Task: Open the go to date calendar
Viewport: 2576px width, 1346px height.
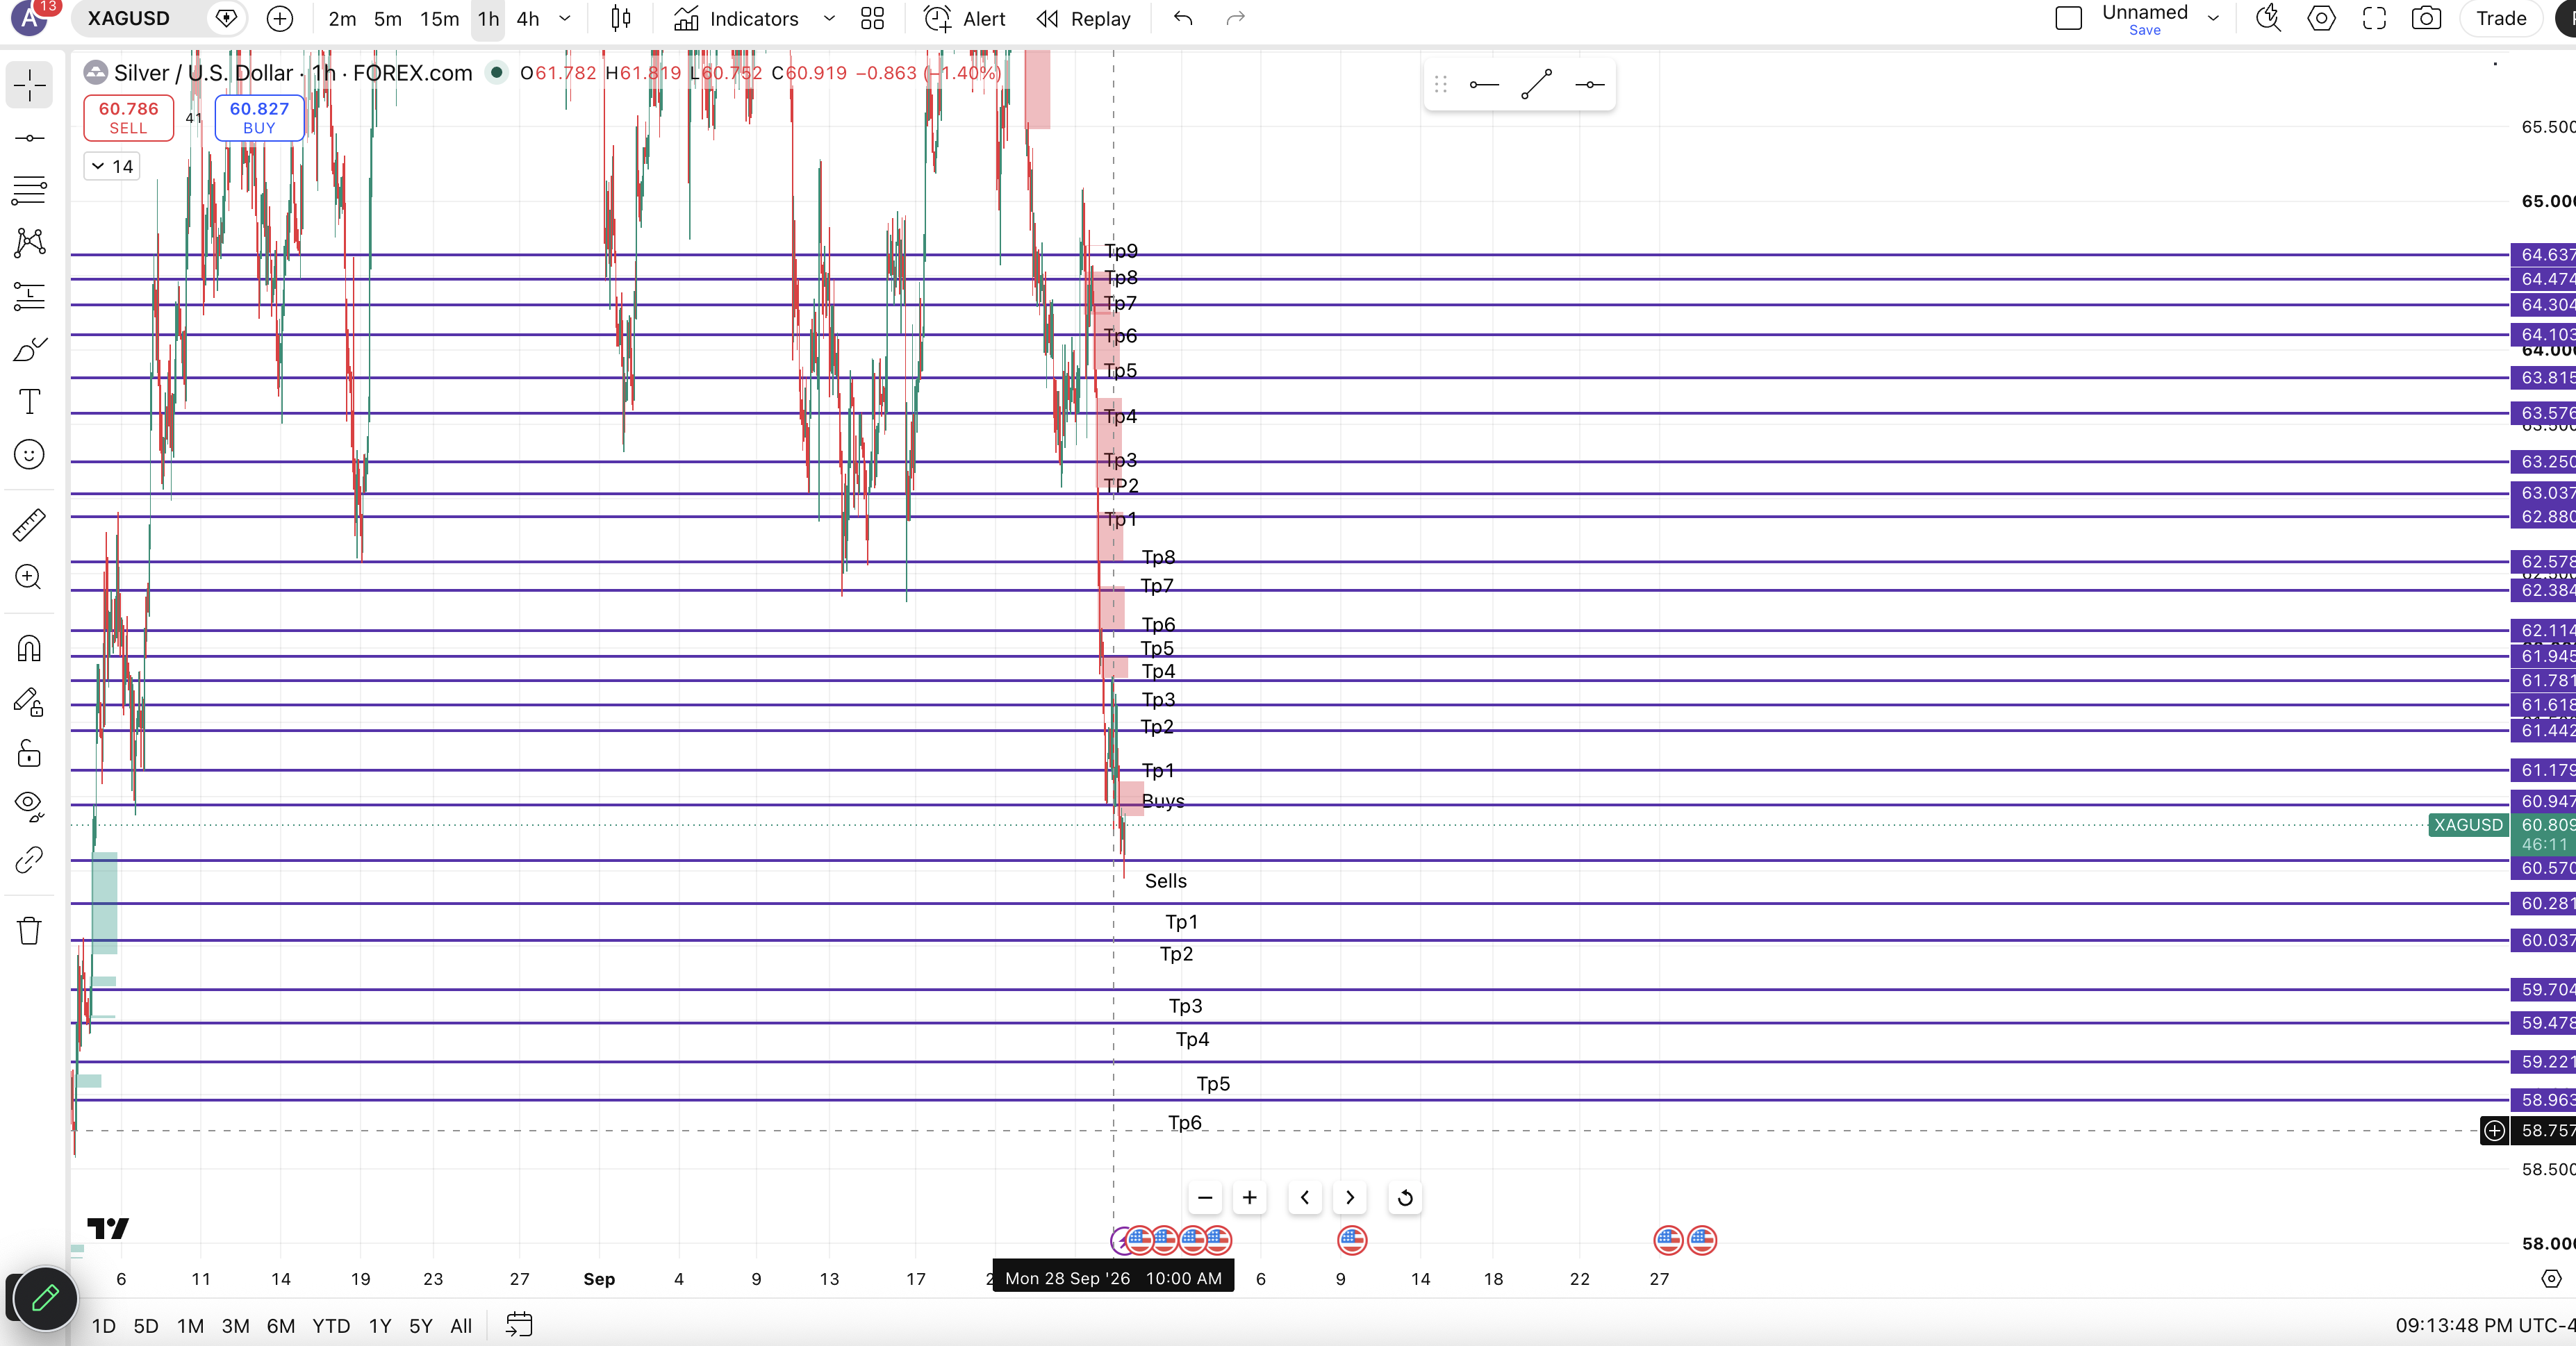Action: pyautogui.click(x=519, y=1325)
